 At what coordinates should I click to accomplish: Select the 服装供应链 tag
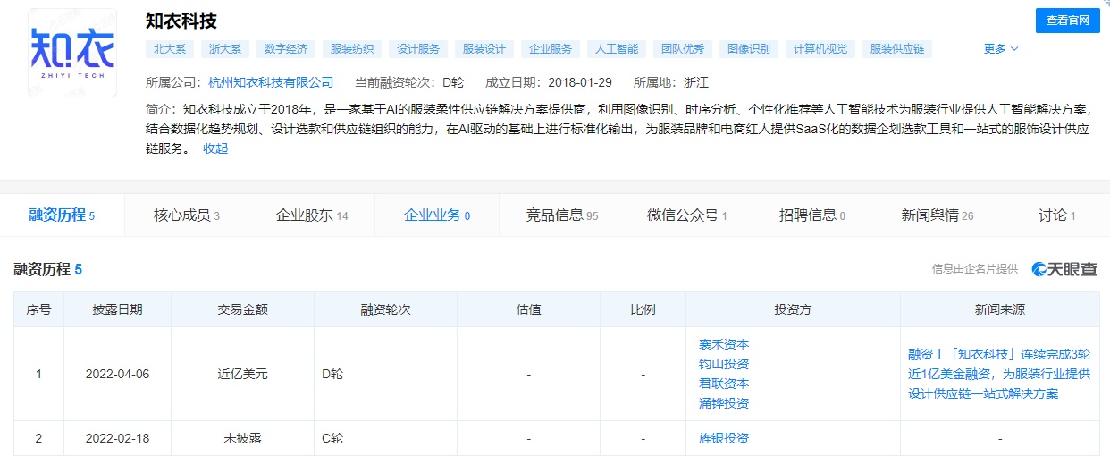click(897, 49)
